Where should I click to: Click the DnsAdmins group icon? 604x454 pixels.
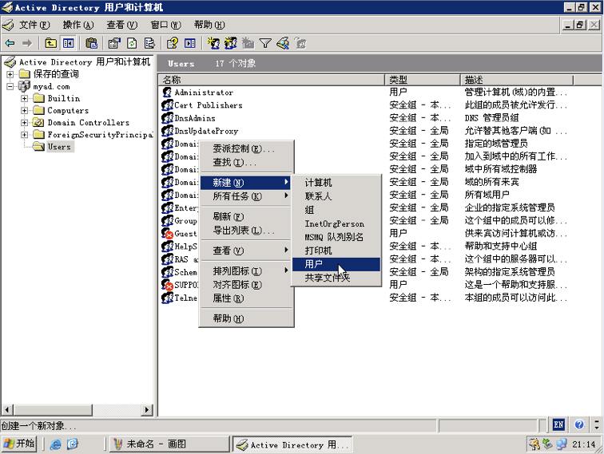point(167,118)
